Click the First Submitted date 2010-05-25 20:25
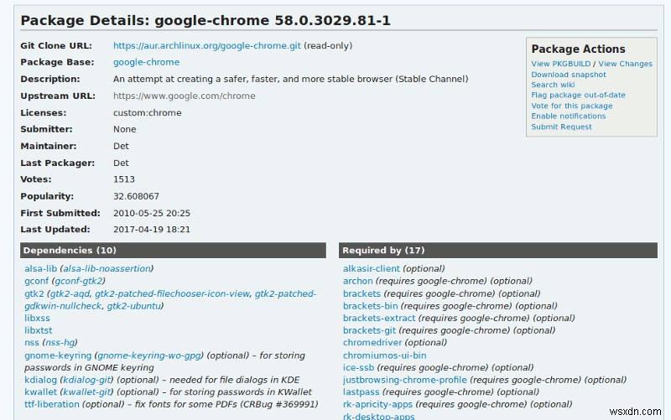The image size is (671, 420). point(152,213)
